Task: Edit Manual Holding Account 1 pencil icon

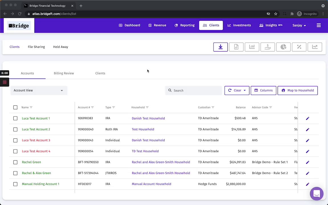Action: pos(307,184)
